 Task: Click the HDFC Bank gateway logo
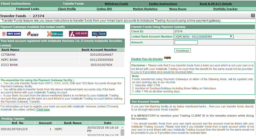click(12, 34)
